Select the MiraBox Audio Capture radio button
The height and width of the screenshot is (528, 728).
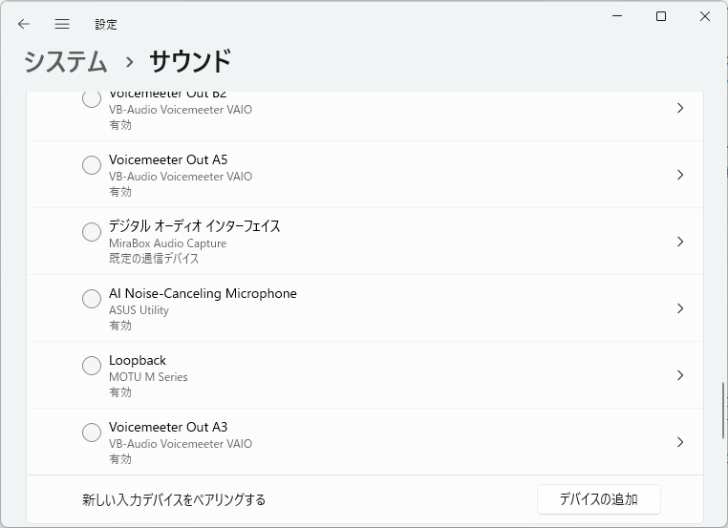click(92, 232)
